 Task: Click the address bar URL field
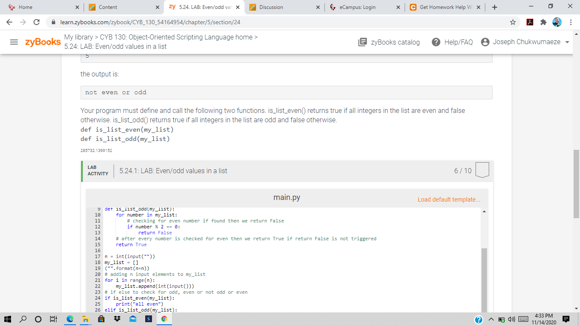[x=280, y=22]
